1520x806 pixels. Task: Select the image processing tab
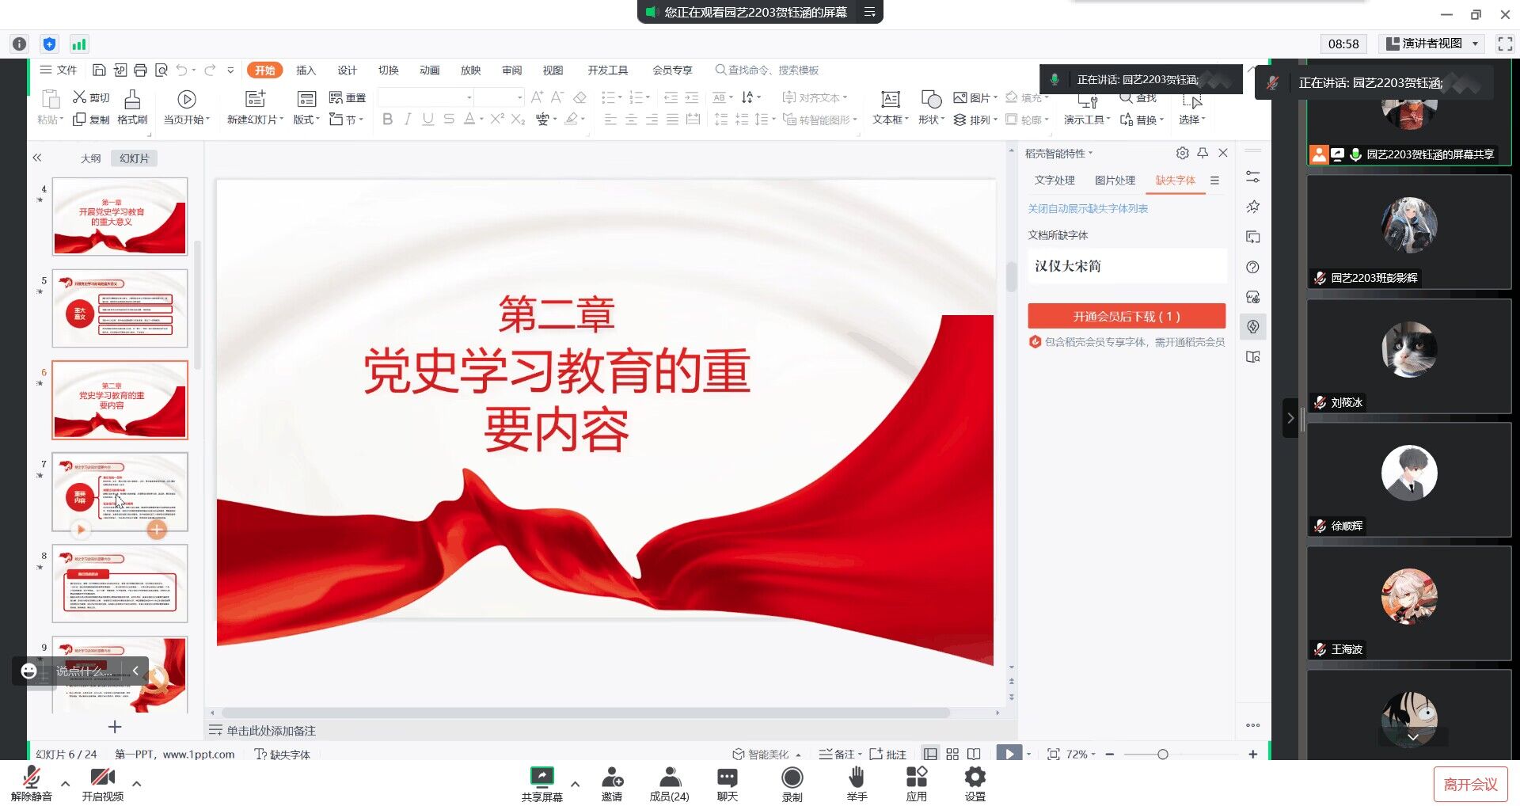1115,181
